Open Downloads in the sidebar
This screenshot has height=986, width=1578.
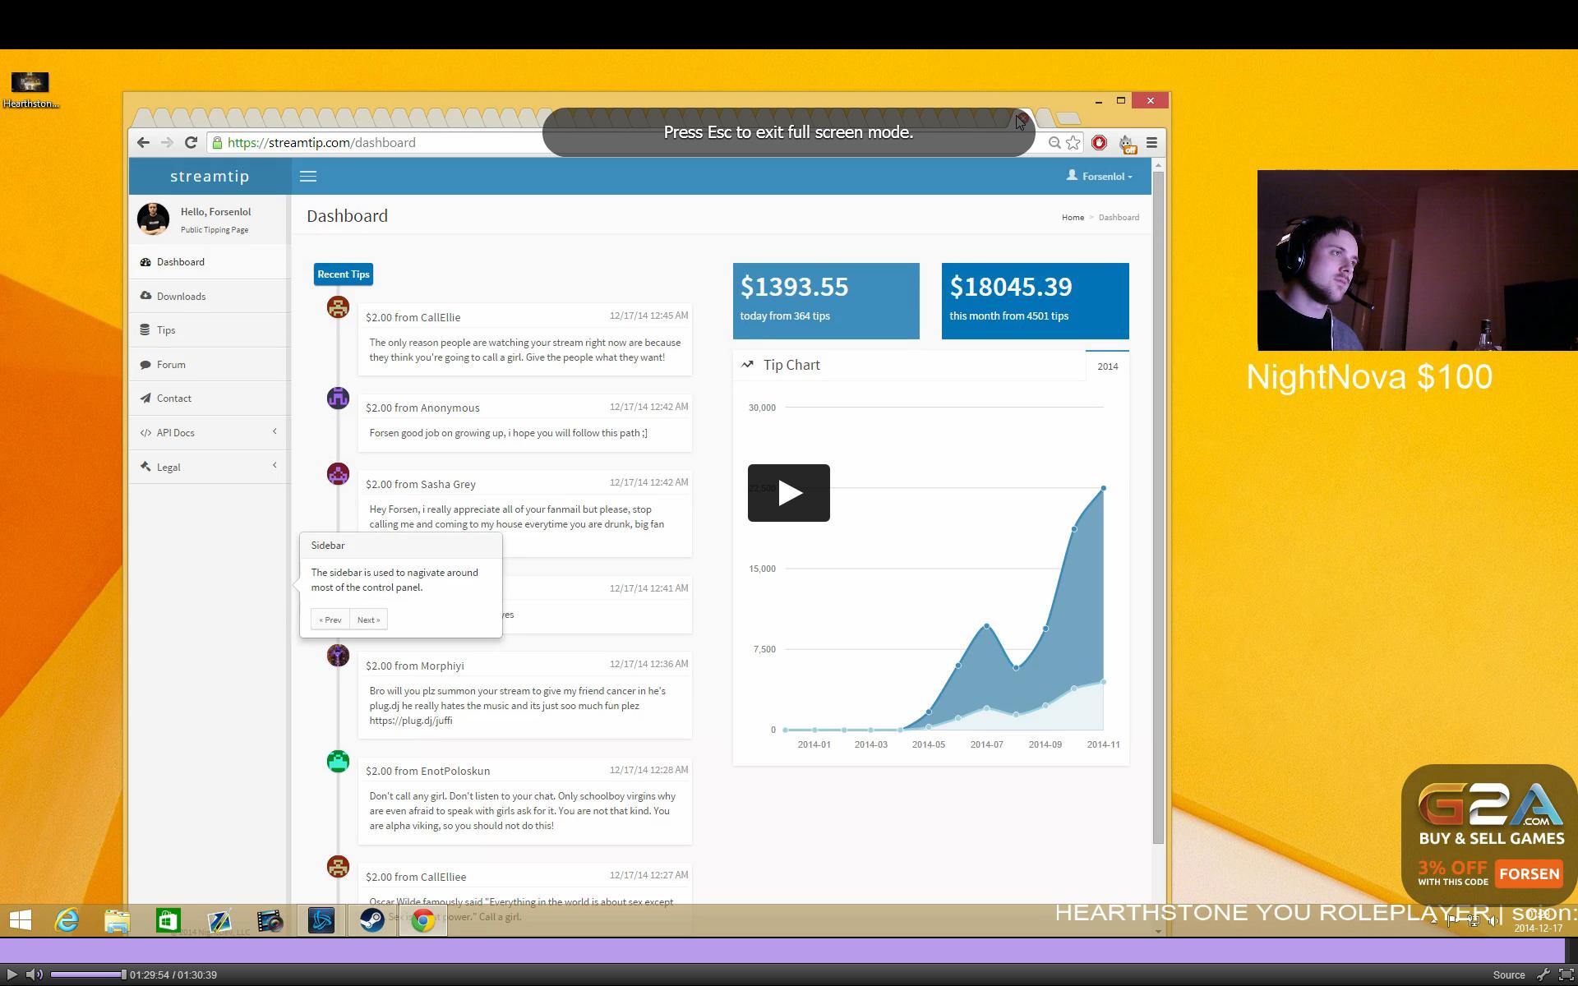point(210,296)
